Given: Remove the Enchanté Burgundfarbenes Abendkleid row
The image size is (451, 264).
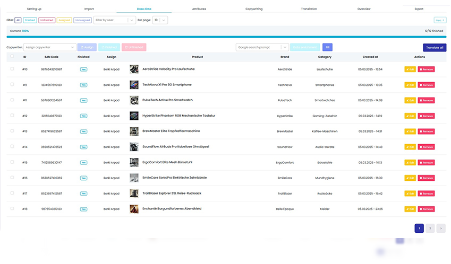Looking at the screenshot, I should (426, 209).
